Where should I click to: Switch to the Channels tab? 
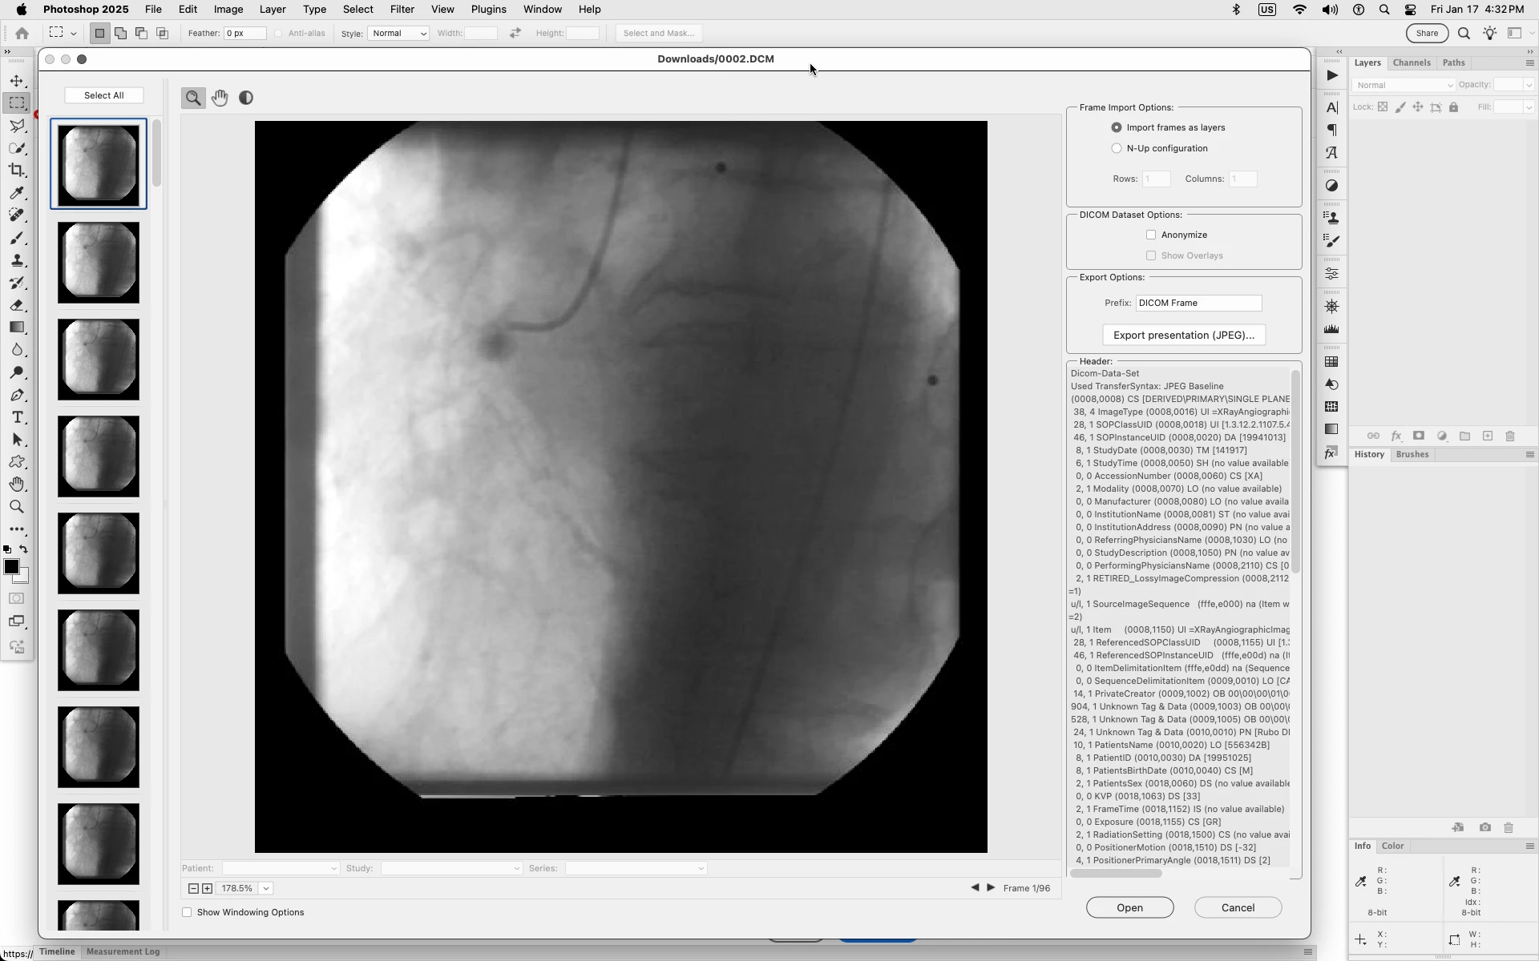pyautogui.click(x=1411, y=62)
